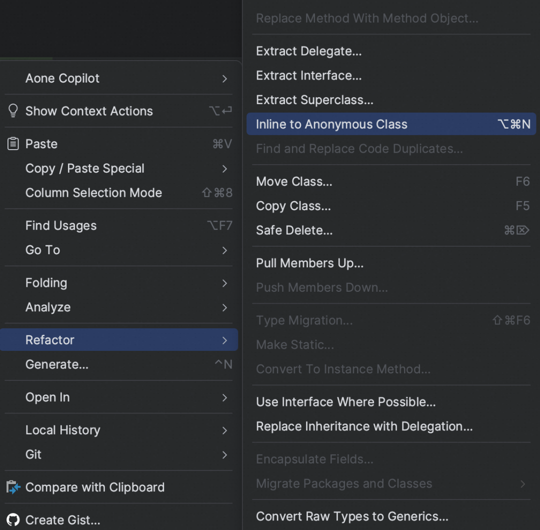Choose Pull Members Up... entry
Screen dimensions: 540x530
click(391, 263)
